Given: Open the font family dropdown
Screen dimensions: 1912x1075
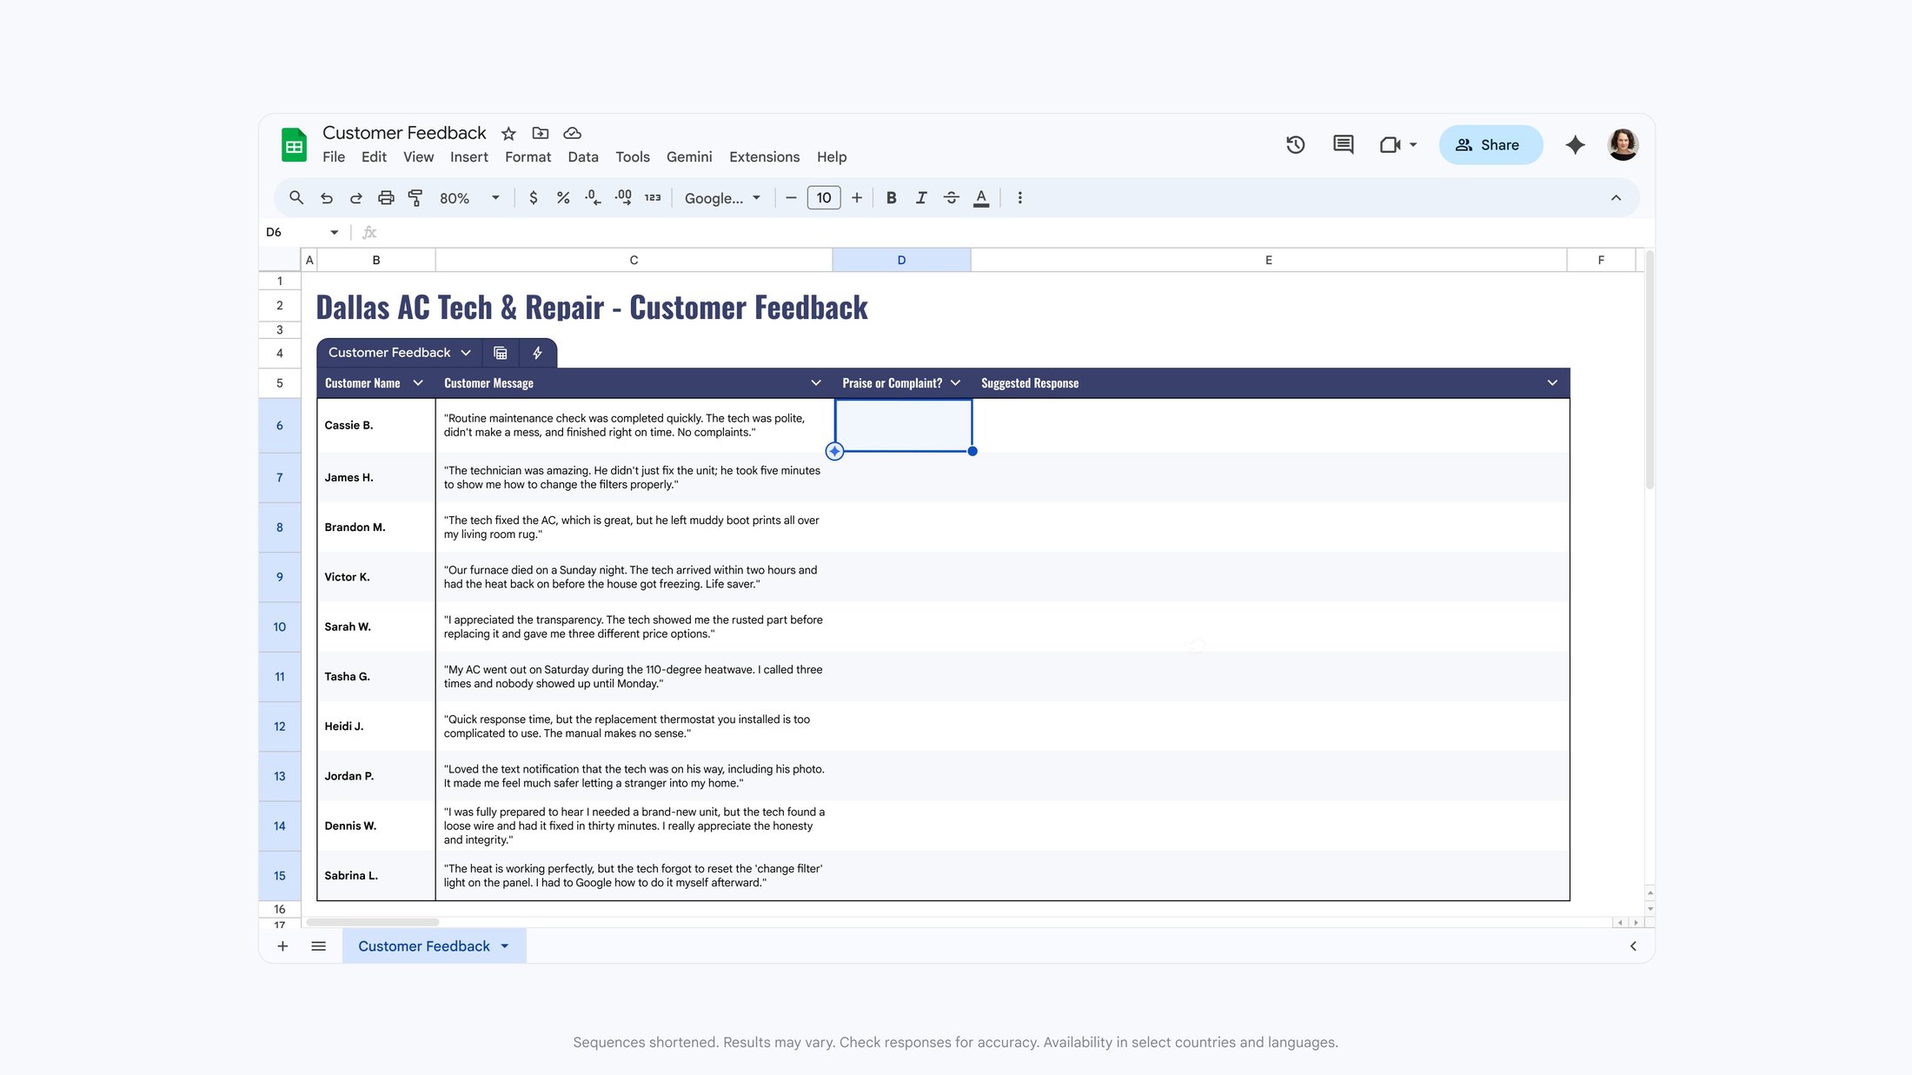Looking at the screenshot, I should coord(722,198).
